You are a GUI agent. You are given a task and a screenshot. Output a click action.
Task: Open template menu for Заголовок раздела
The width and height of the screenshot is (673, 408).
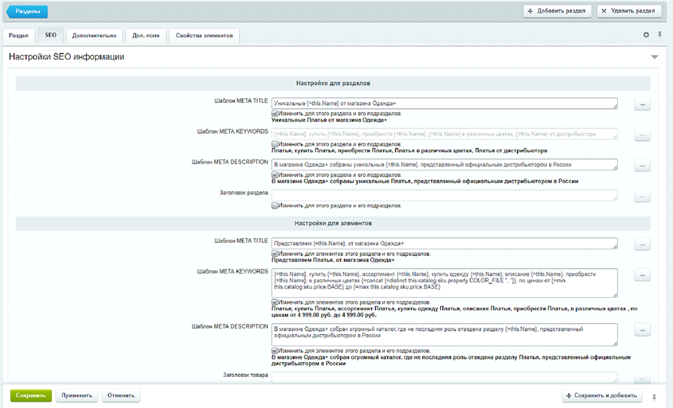[642, 196]
